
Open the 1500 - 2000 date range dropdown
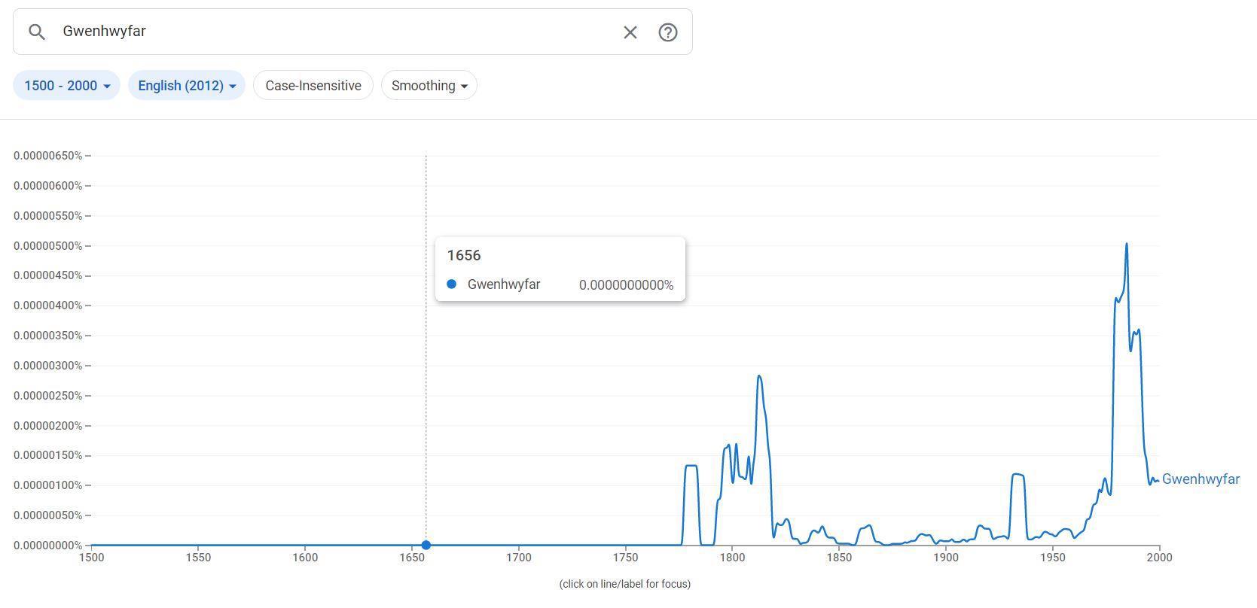(x=66, y=86)
